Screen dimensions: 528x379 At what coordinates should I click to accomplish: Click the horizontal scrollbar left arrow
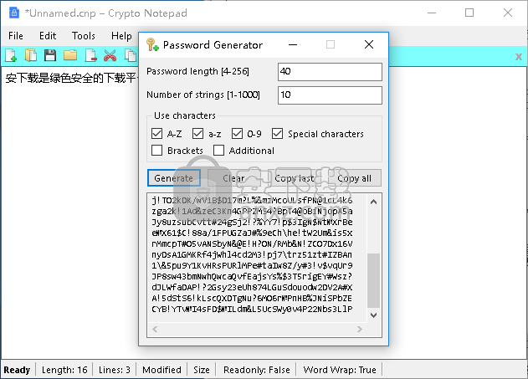[x=155, y=329]
